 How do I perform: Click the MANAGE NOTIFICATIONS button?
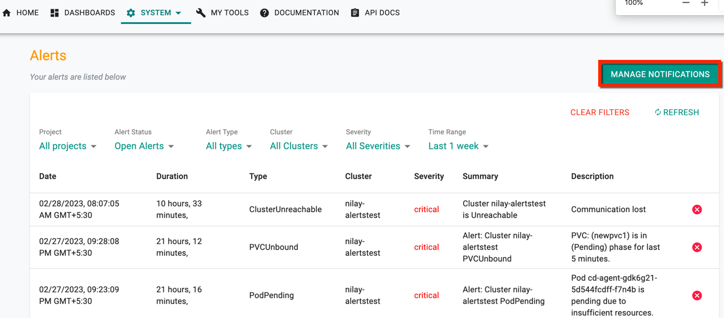tap(660, 74)
